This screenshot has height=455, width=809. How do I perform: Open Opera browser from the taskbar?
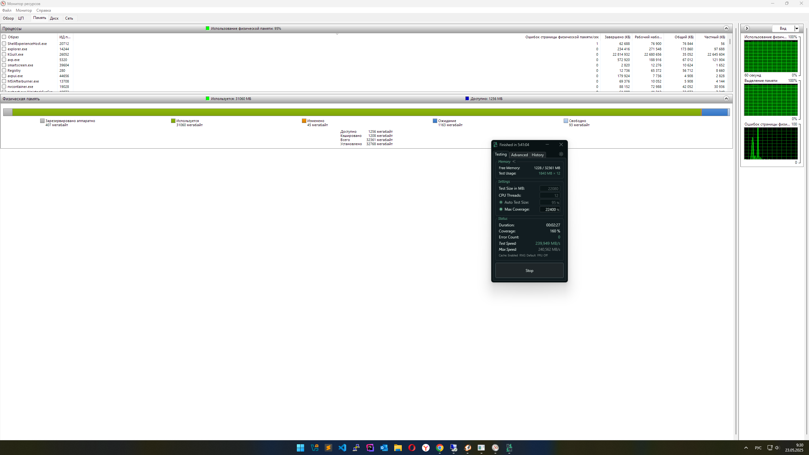pyautogui.click(x=412, y=448)
